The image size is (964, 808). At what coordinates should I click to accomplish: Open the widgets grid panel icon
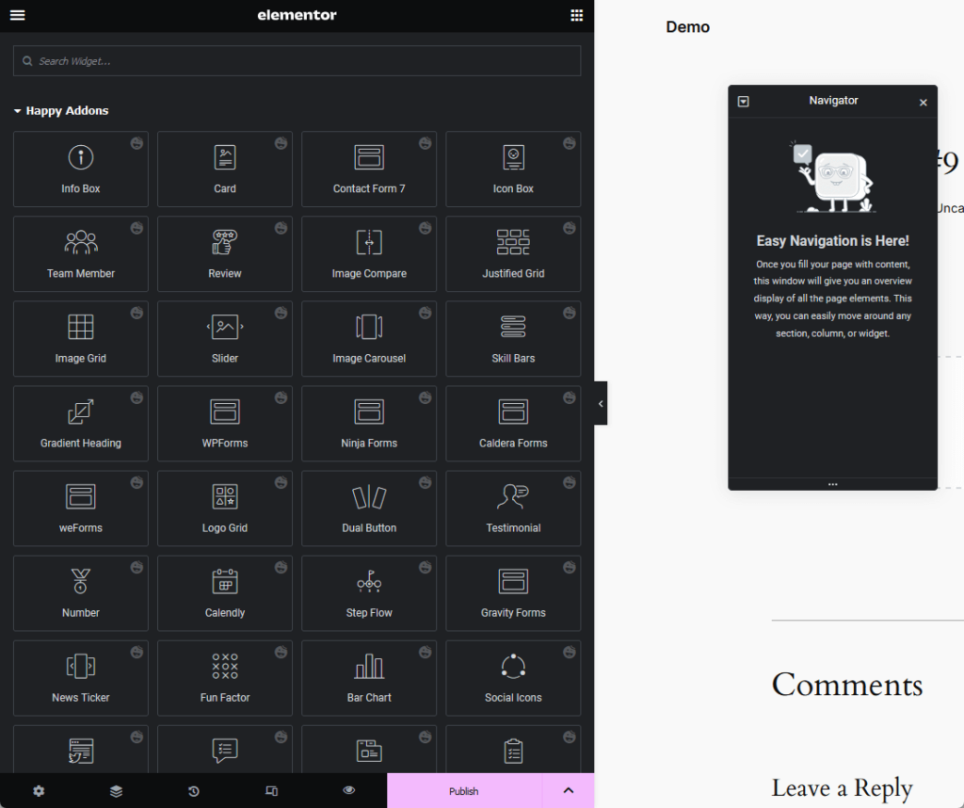pos(576,15)
